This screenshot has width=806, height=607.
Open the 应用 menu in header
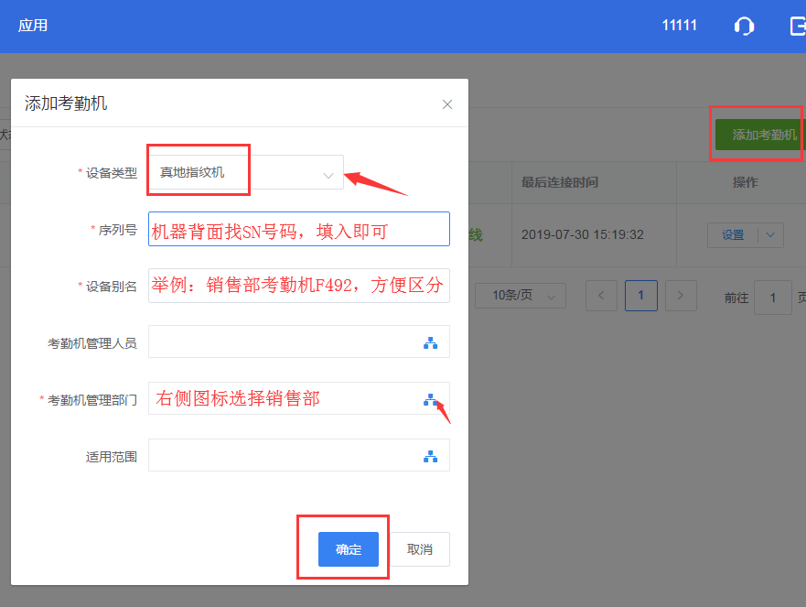pyautogui.click(x=33, y=26)
